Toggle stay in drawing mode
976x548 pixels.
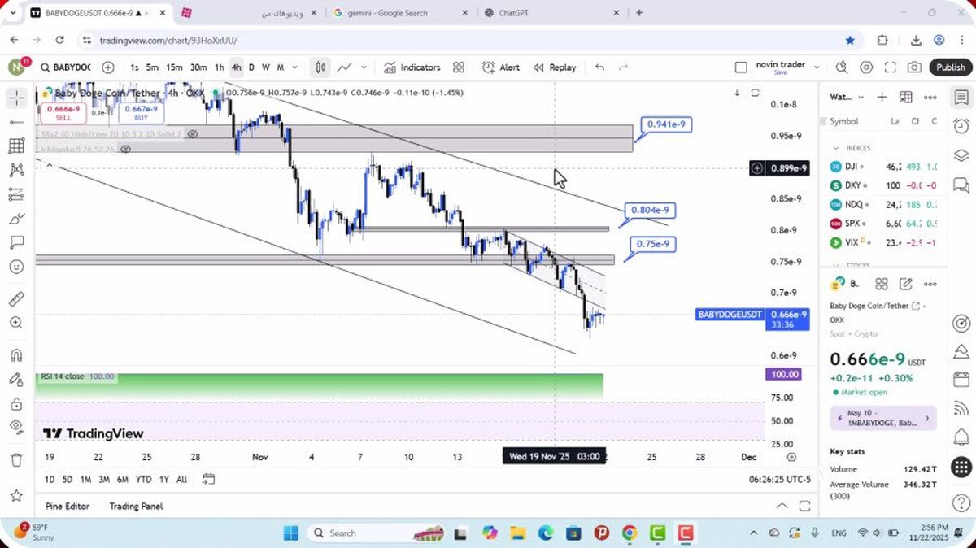coord(16,379)
